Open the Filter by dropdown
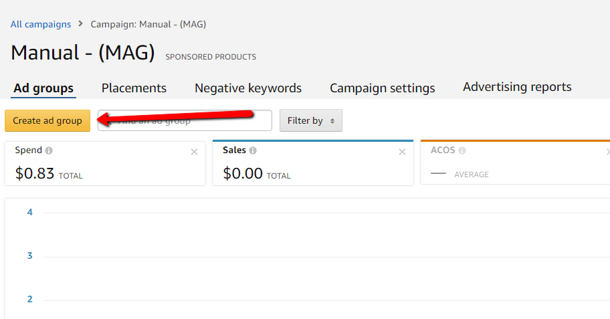This screenshot has height=319, width=610. pyautogui.click(x=310, y=120)
